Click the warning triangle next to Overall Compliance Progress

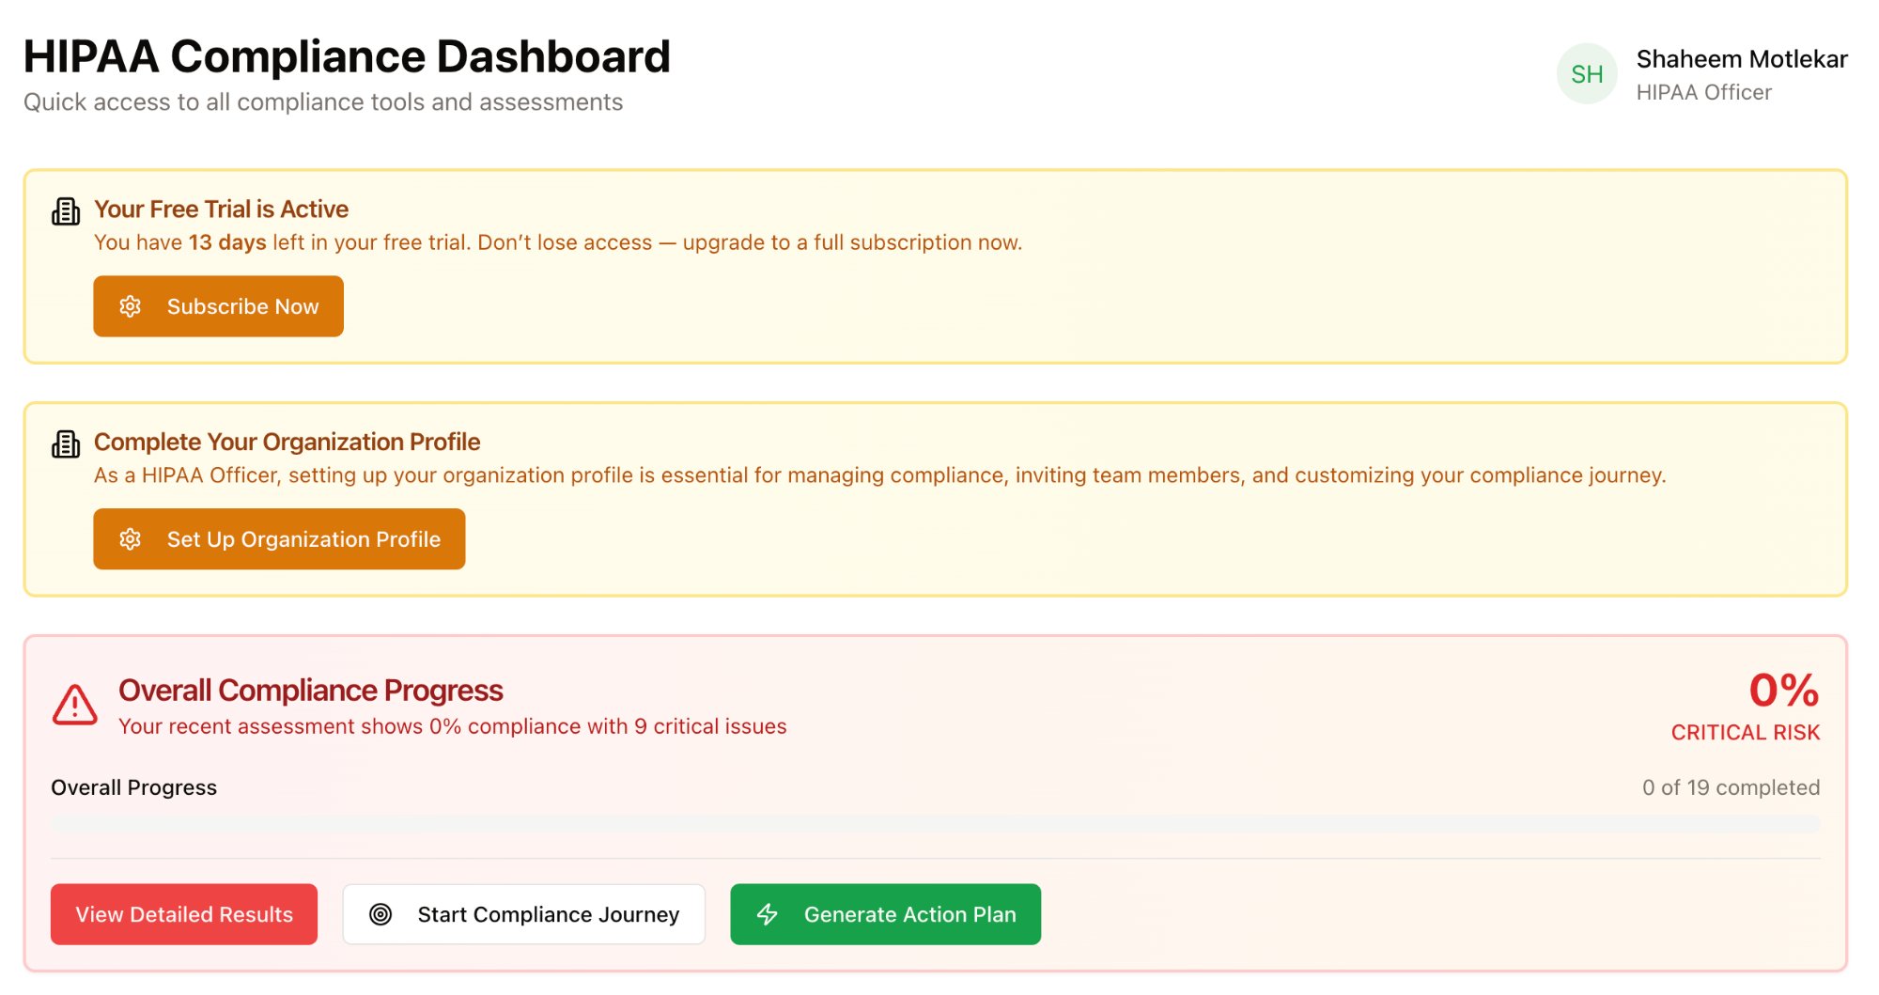[74, 706]
